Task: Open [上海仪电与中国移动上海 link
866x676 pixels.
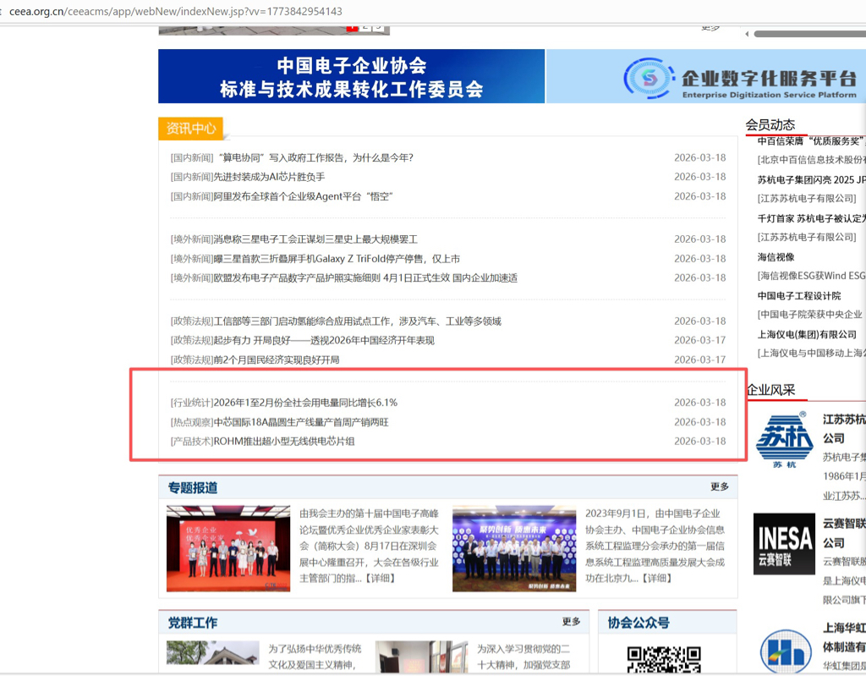Action: tap(811, 353)
